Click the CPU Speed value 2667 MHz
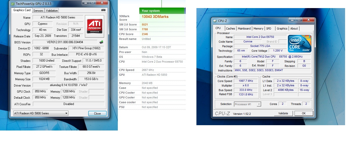The image size is (361, 159). [148, 70]
